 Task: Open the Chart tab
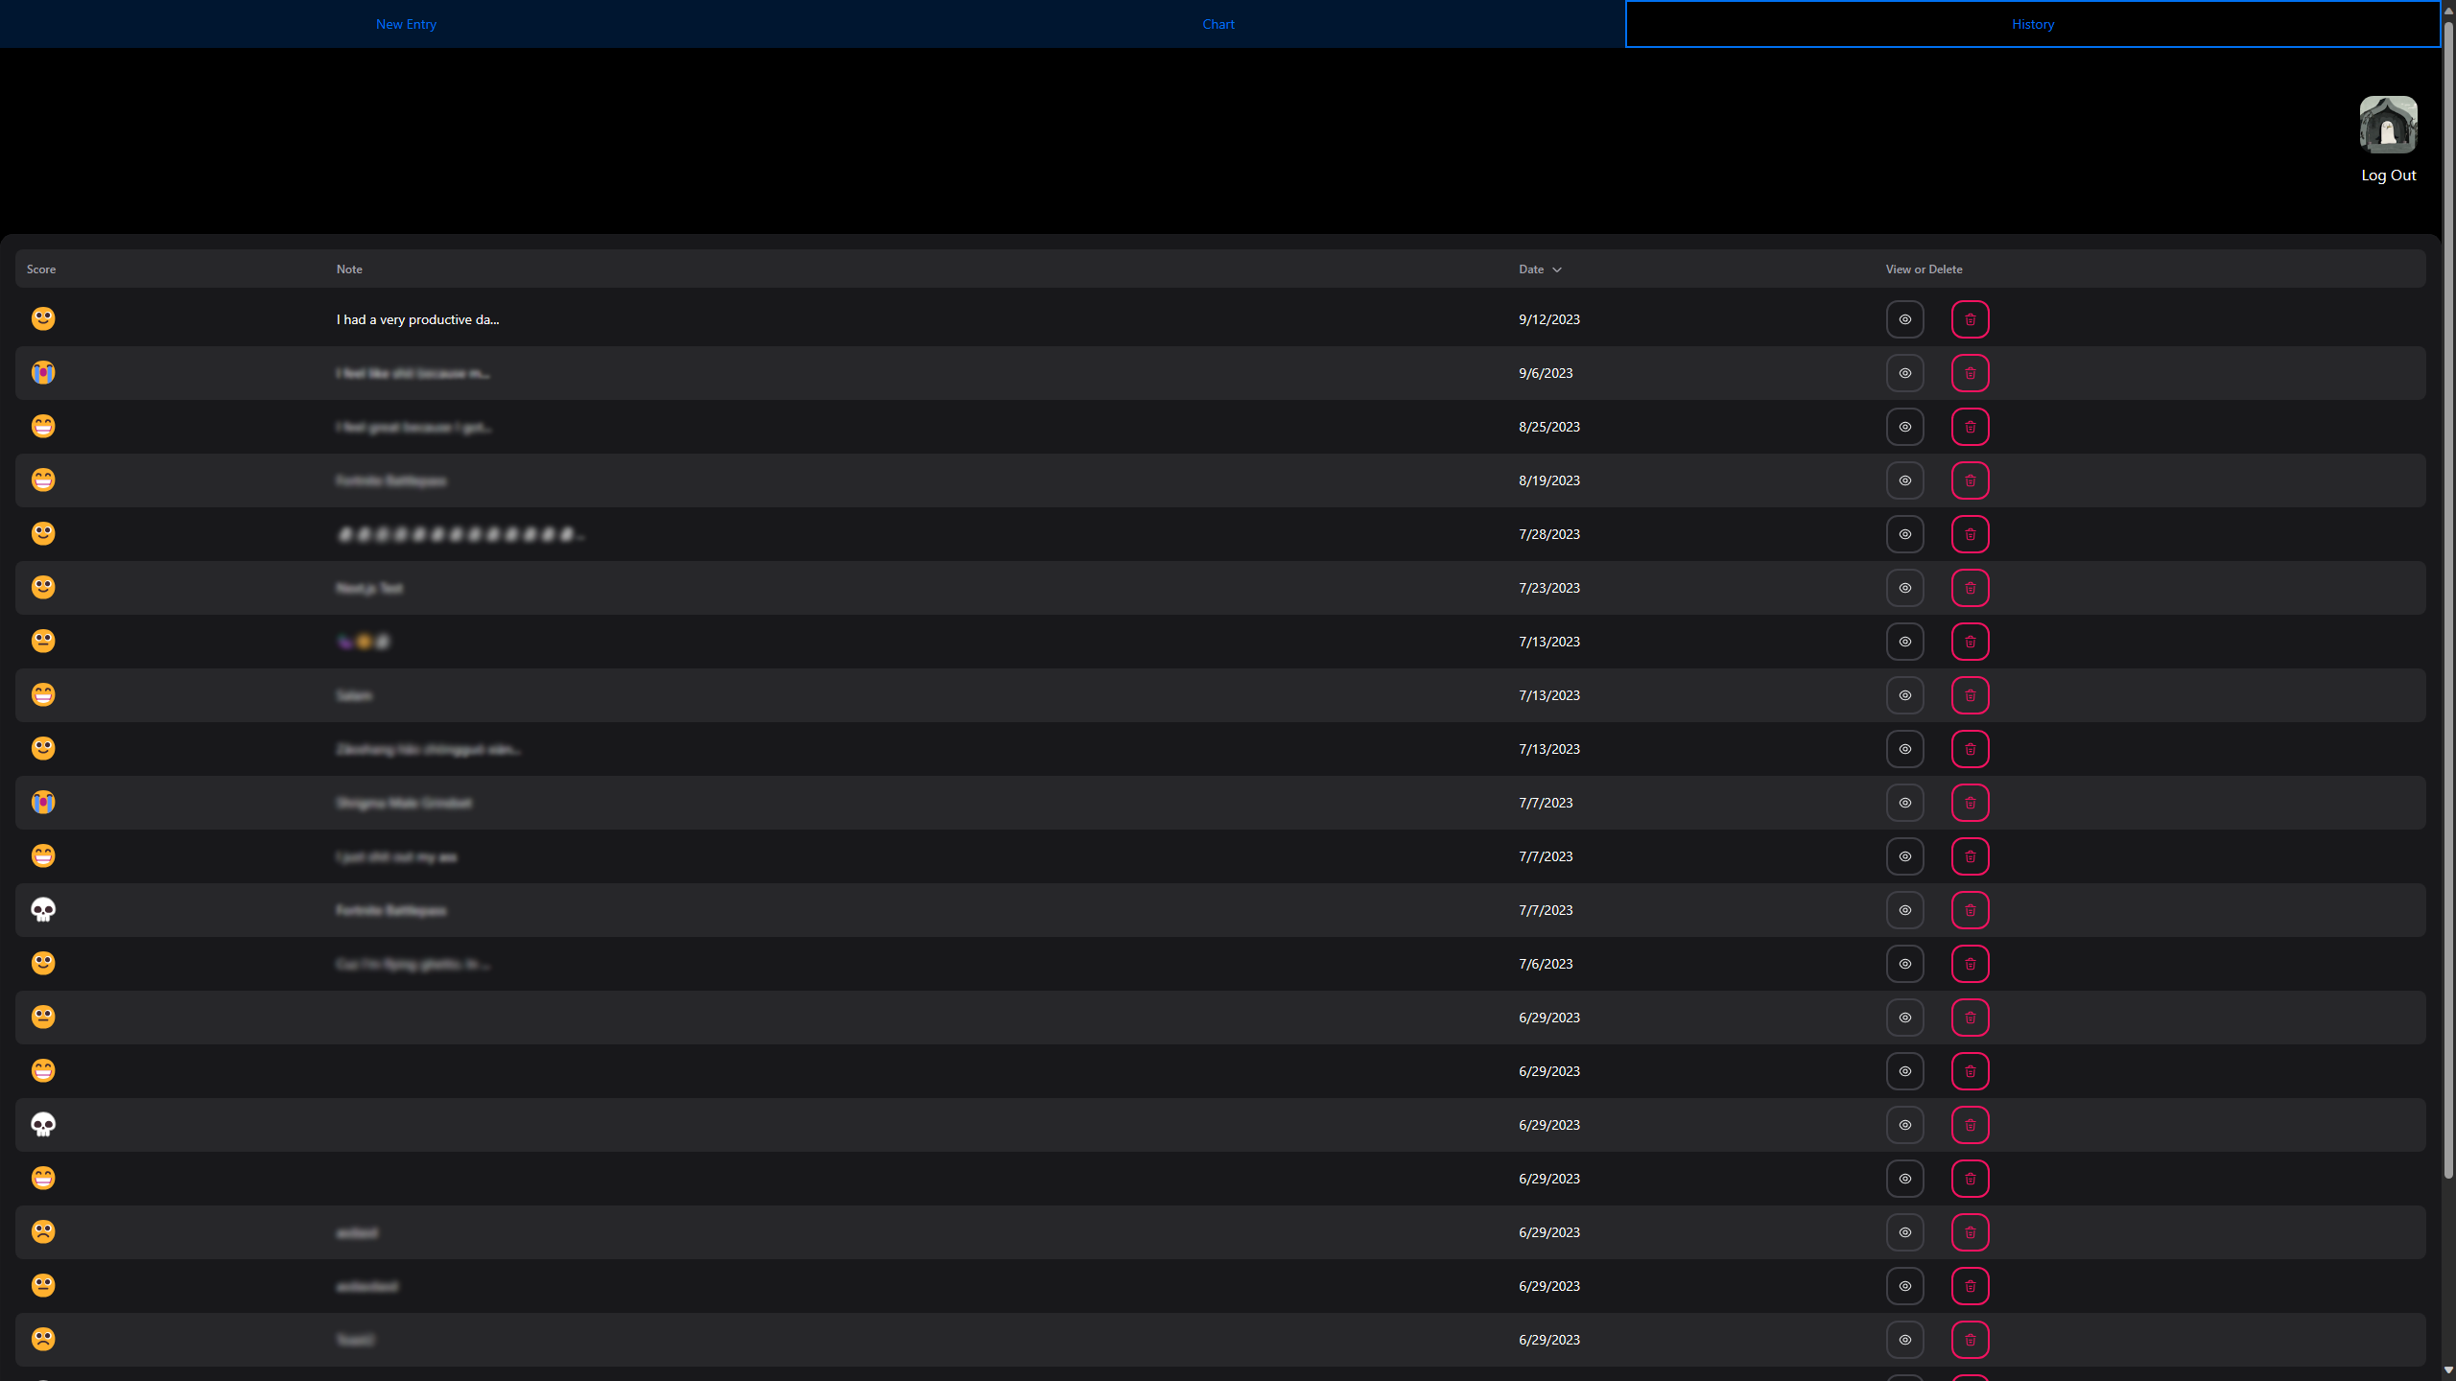[1218, 24]
